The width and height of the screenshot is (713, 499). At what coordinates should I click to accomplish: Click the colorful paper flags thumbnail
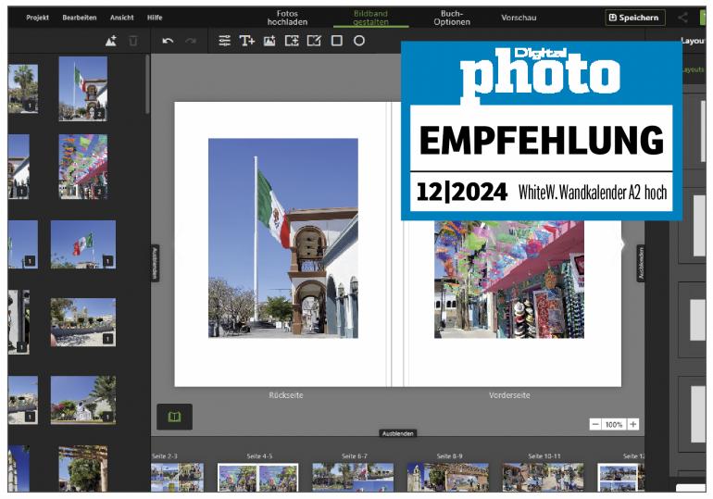pos(83,167)
